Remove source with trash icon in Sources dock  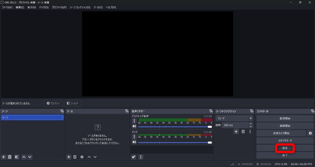75,157
